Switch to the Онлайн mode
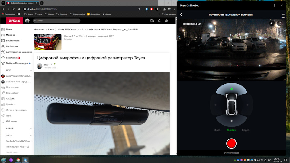This screenshot has height=163, width=290. tap(231, 130)
